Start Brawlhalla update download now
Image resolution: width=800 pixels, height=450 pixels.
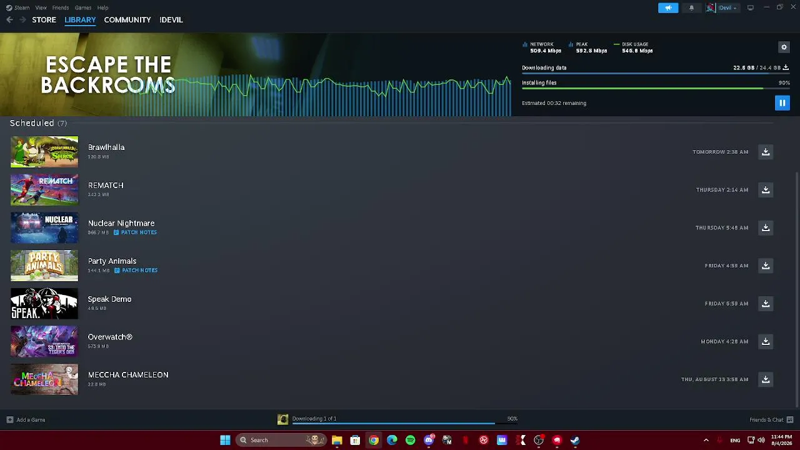[x=766, y=152]
